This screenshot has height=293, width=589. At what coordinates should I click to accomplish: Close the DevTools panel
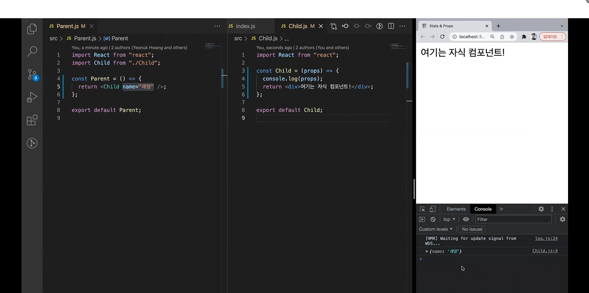(x=563, y=209)
